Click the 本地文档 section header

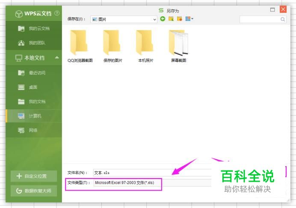pyautogui.click(x=34, y=58)
